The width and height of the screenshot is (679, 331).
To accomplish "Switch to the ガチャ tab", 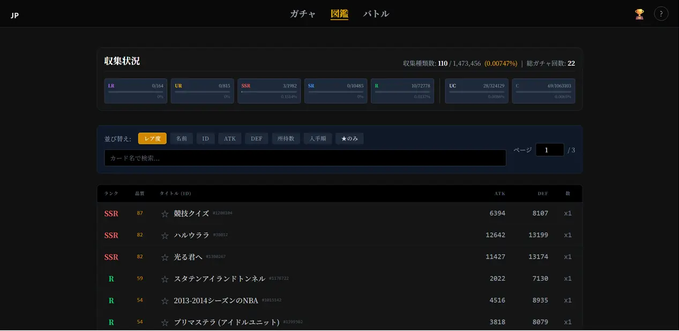I will pos(303,14).
